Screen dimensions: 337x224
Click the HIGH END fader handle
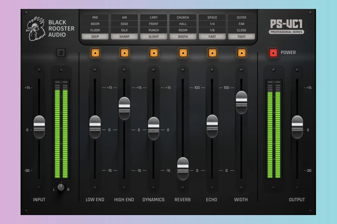tap(124, 109)
